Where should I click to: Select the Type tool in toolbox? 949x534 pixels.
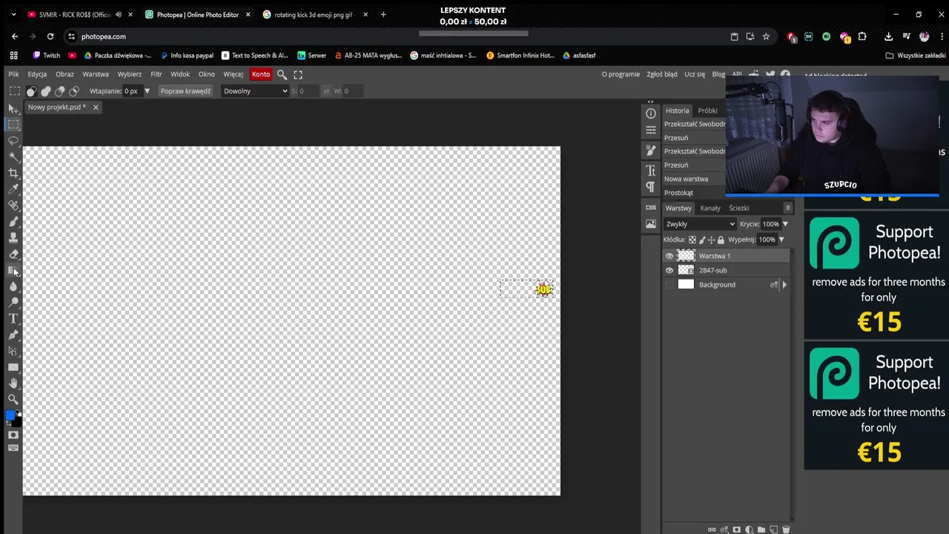pos(13,319)
